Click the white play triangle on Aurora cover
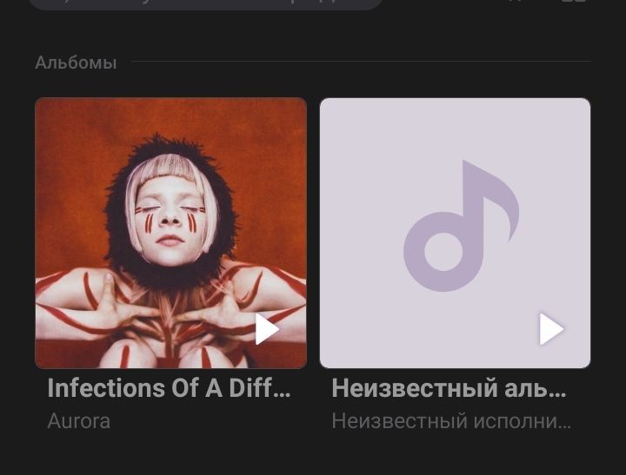The width and height of the screenshot is (626, 475). (x=267, y=329)
